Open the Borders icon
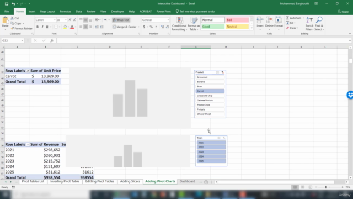 tap(56, 27)
